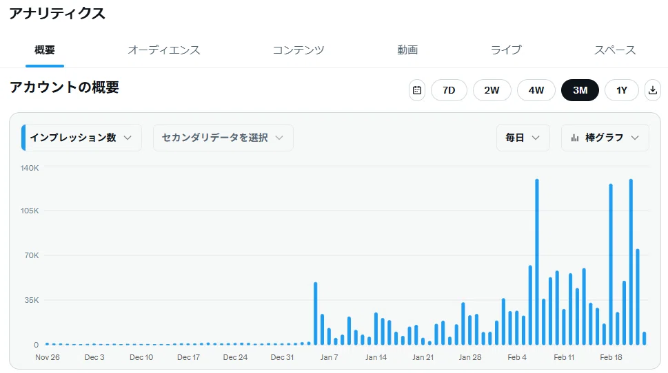
Task: Download the analytics data
Action: tap(653, 90)
